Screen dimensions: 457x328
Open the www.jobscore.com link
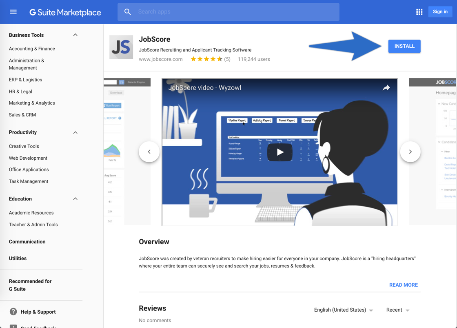(161, 59)
